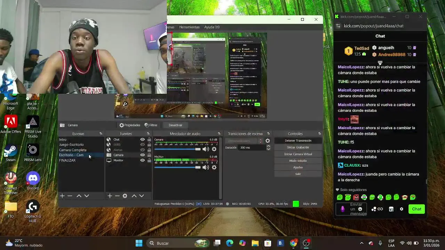Open scene transition properties gear
Image resolution: width=445 pixels, height=250 pixels.
coord(268,141)
